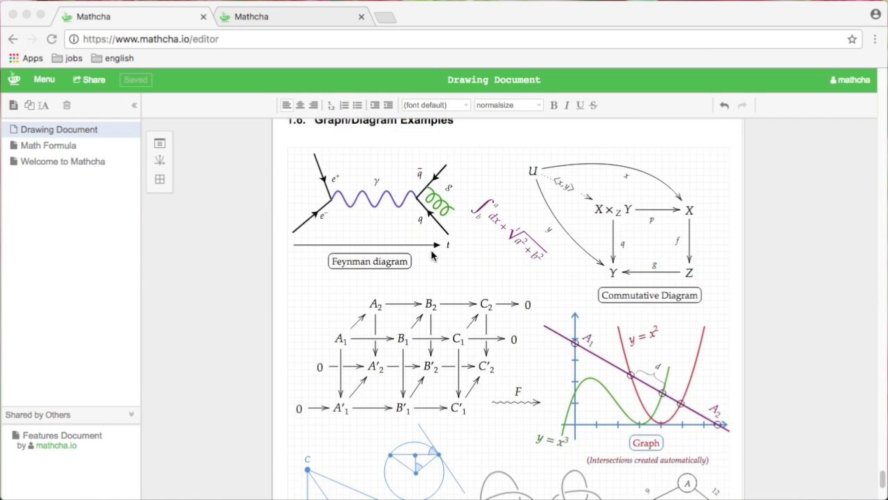
Task: Create a new document using the document icon
Action: (13, 105)
